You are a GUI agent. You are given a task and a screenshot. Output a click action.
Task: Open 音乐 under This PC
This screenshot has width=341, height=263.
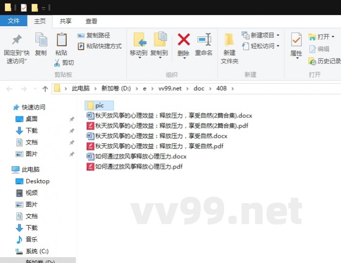[x=26, y=239]
